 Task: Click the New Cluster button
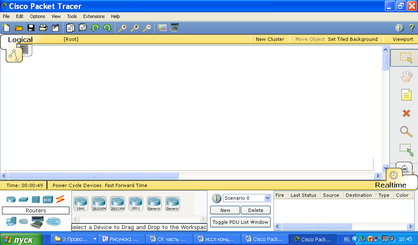[270, 39]
